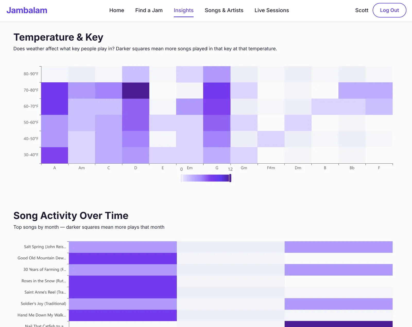Navigate to Live Sessions
Image resolution: width=412 pixels, height=327 pixels.
(272, 10)
